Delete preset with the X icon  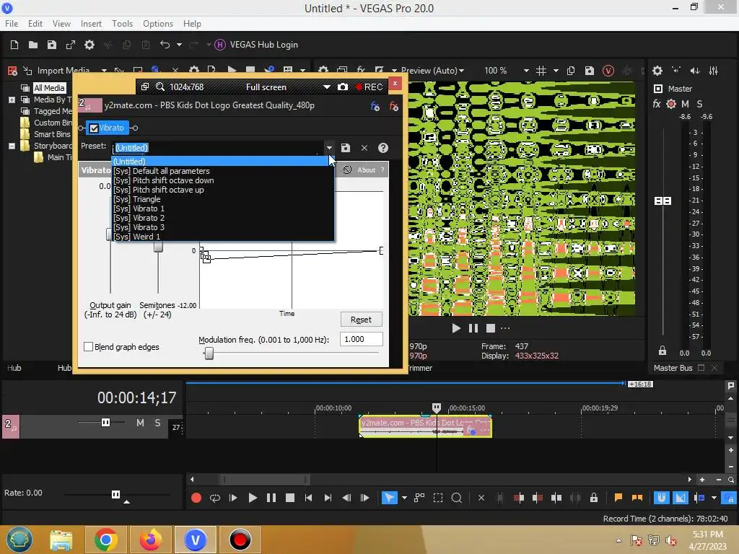[x=364, y=148]
